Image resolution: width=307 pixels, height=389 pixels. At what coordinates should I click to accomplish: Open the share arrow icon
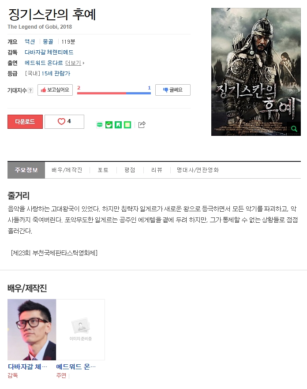(x=142, y=124)
